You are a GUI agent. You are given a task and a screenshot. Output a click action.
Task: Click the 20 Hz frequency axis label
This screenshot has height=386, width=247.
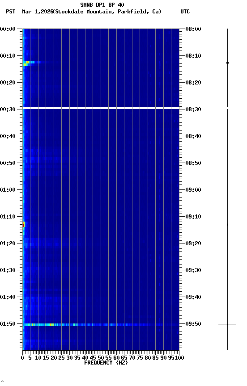(54, 358)
